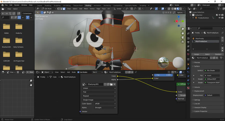Click the Deselect button
225x121 pixels.
(218, 54)
